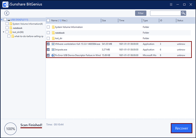Check the lost_dir list row checkbox
This screenshot has height=138, width=196.
[48, 38]
